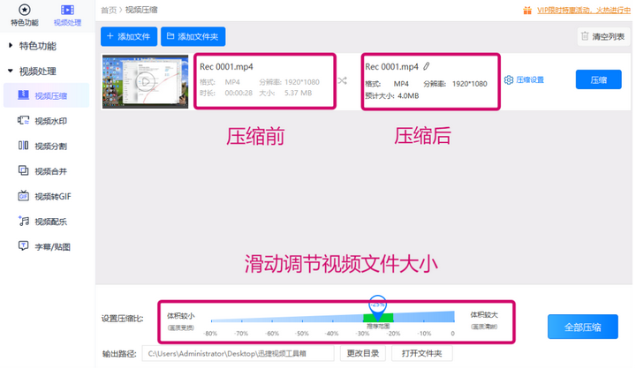
Task: Select 视频压缩 in the sidebar
Action: click(46, 95)
